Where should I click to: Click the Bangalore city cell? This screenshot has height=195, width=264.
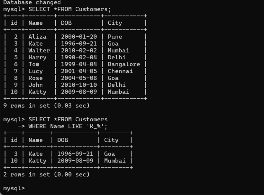[124, 64]
